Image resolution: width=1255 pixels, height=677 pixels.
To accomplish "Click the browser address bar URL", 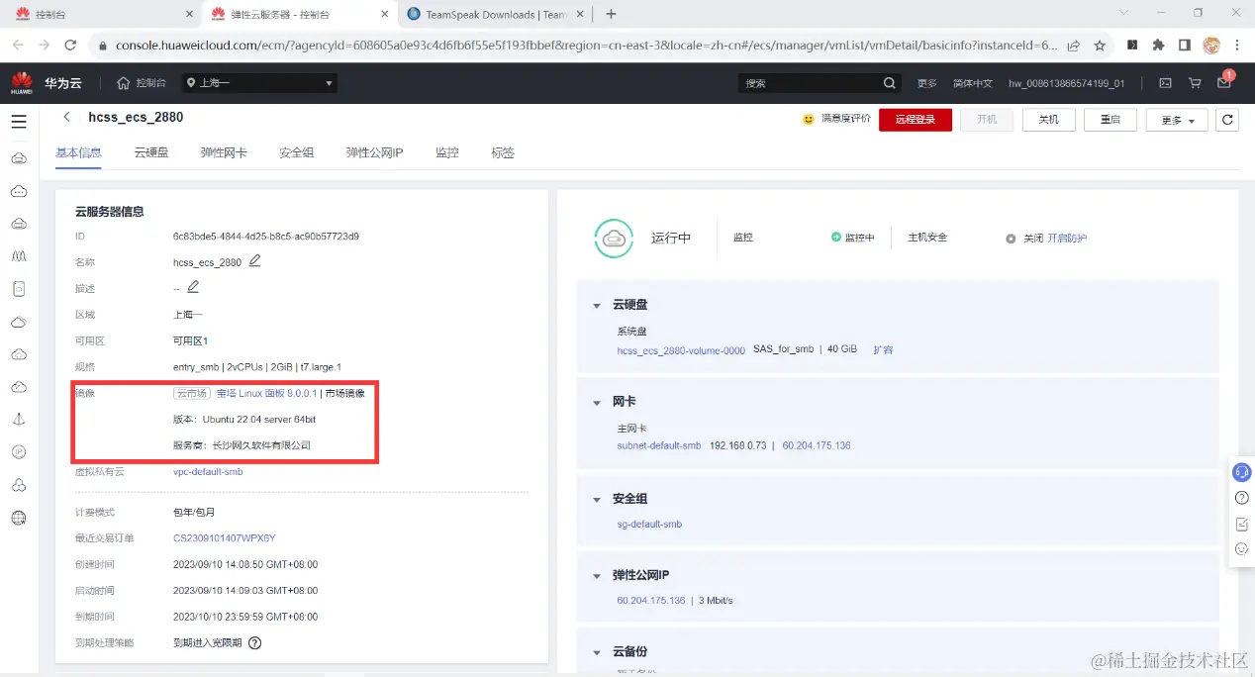I will pos(586,46).
